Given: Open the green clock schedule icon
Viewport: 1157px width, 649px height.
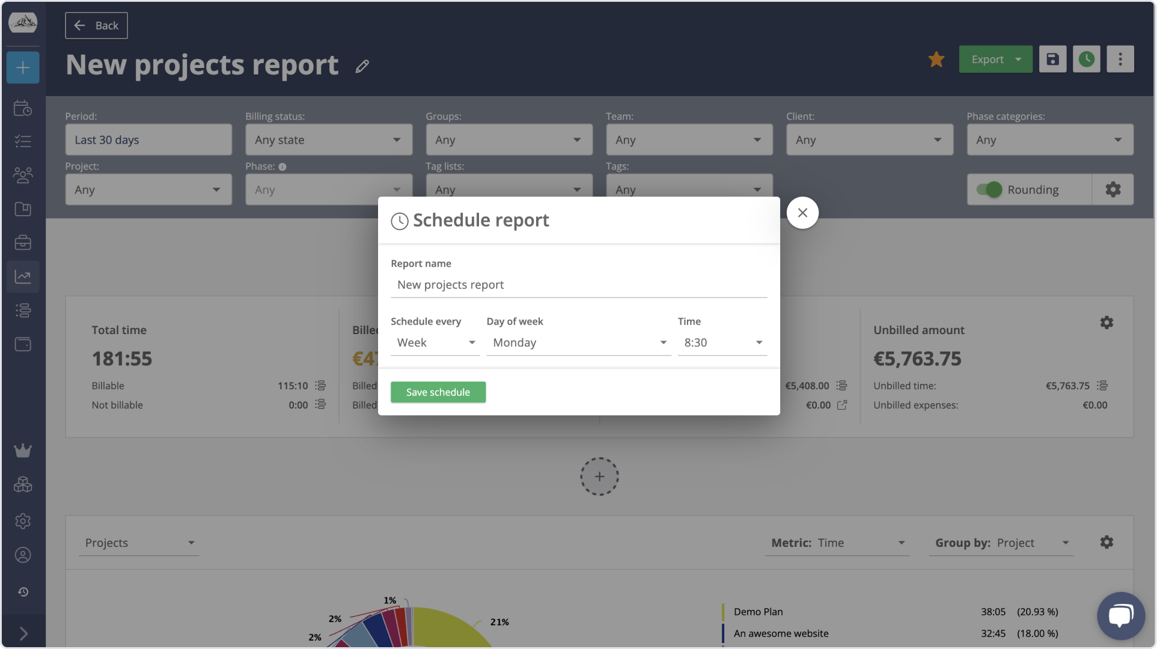Looking at the screenshot, I should pos(1087,59).
